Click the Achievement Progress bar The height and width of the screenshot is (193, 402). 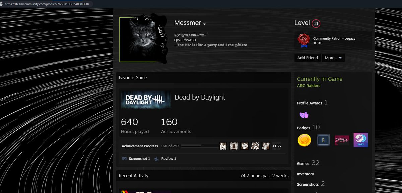(191, 146)
